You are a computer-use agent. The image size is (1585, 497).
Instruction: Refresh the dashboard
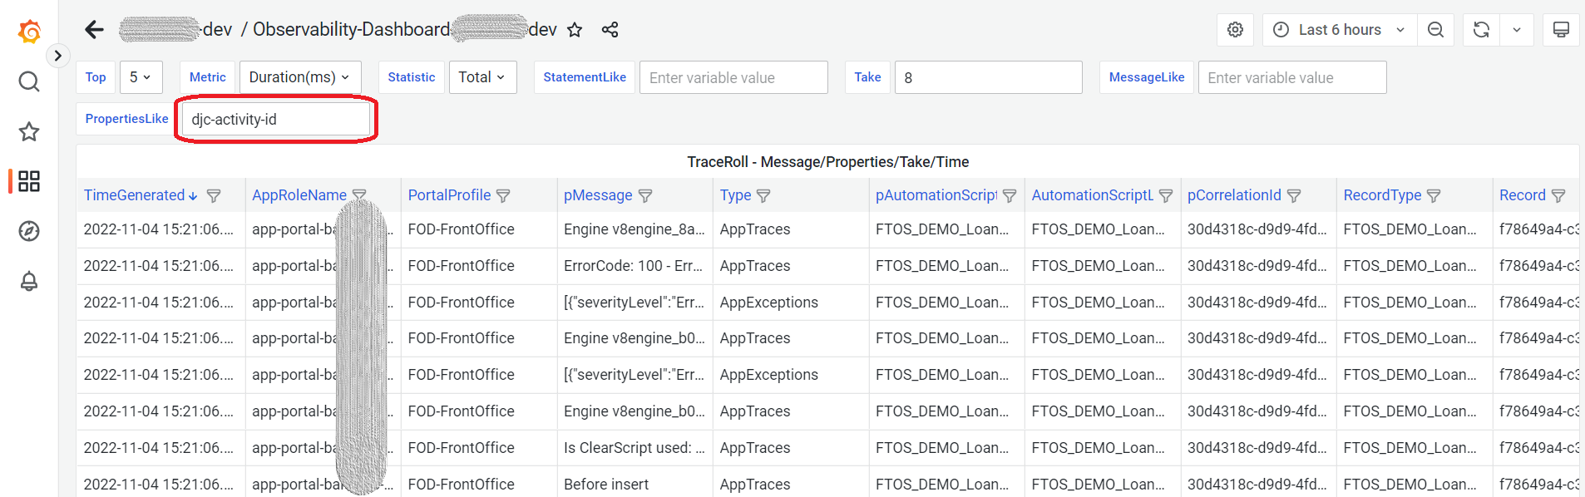coord(1481,30)
